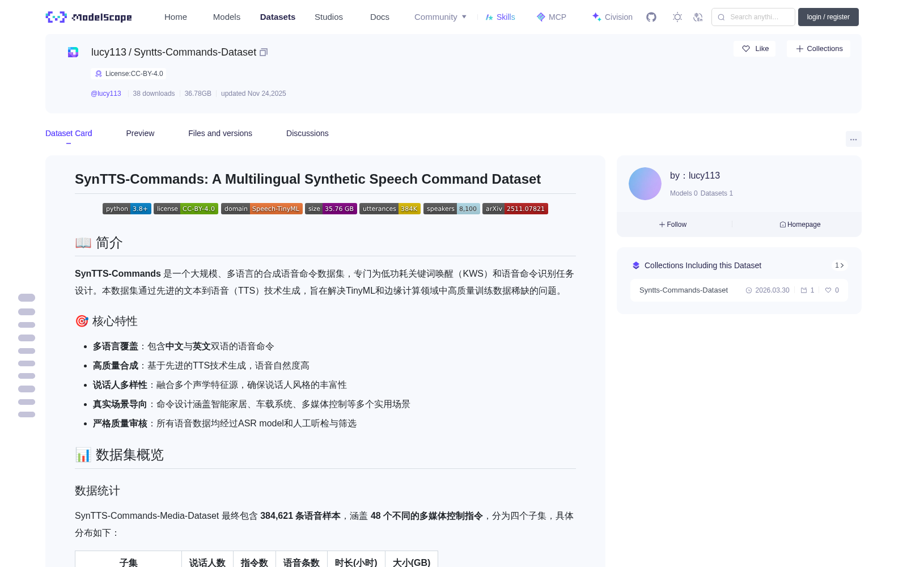Click the python 3.8+ badge

(127, 209)
